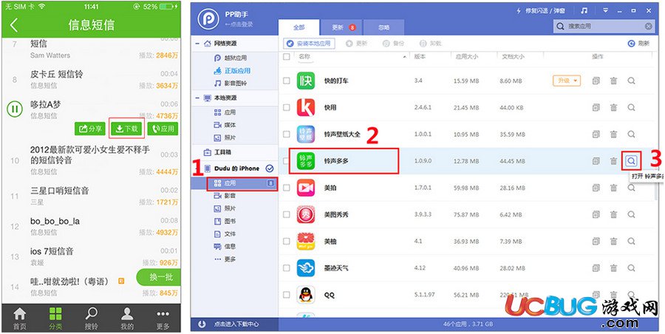
Task: Open the 分类 category tab on phone
Action: click(x=55, y=318)
